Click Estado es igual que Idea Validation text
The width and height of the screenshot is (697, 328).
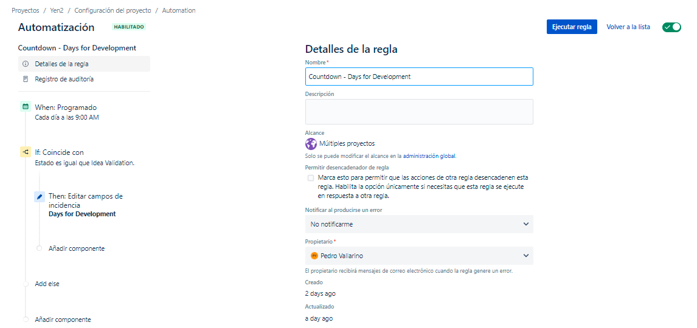pos(85,163)
